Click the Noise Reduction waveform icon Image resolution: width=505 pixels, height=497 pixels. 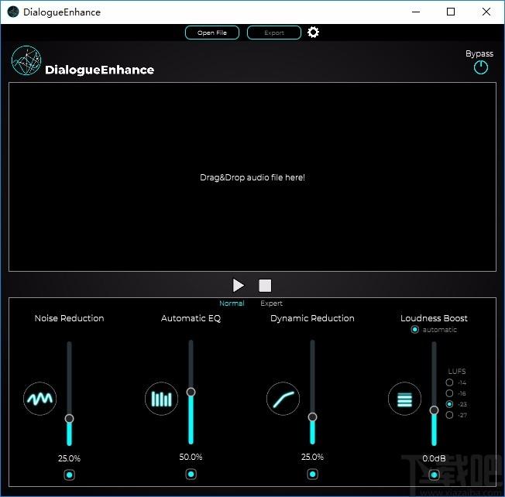pyautogui.click(x=40, y=399)
